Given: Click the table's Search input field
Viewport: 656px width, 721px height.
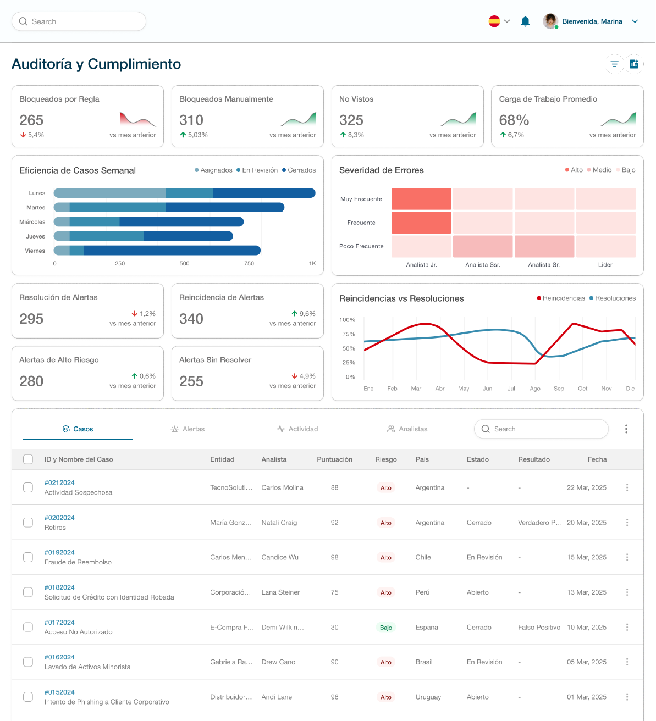Looking at the screenshot, I should [541, 429].
